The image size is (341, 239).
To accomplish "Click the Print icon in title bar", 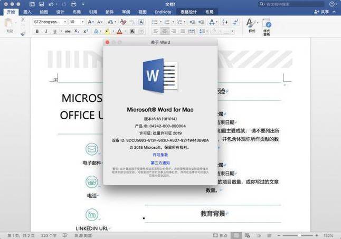I will tap(74, 4).
